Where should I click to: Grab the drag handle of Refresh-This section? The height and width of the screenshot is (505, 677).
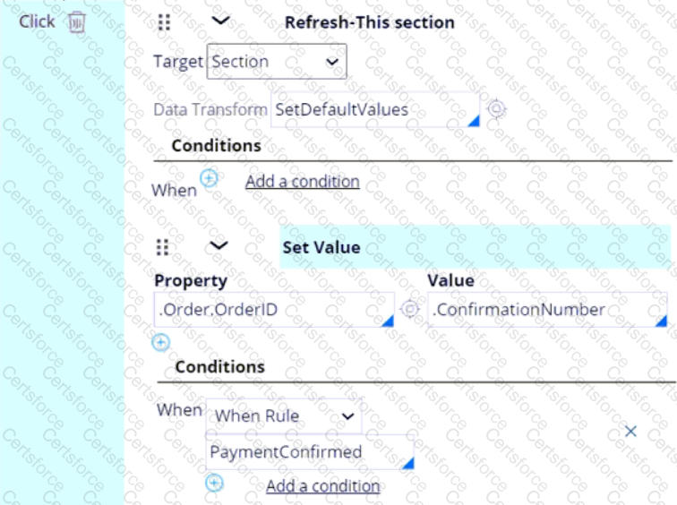tap(164, 22)
